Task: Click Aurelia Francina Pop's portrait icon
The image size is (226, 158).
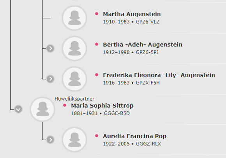Action: click(74, 140)
